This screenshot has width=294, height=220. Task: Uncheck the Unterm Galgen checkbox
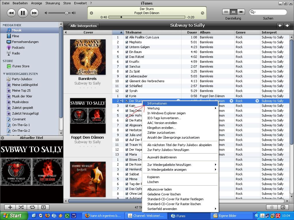[127, 47]
